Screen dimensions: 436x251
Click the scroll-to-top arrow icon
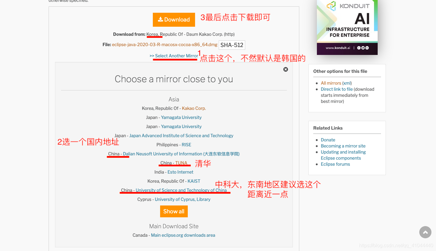click(425, 232)
